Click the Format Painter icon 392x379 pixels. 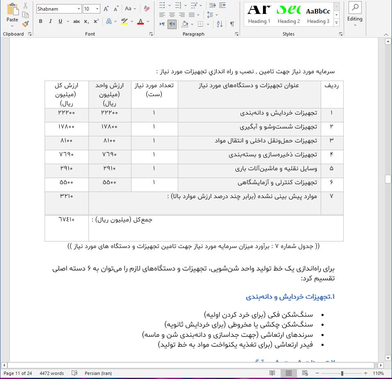tap(25, 23)
